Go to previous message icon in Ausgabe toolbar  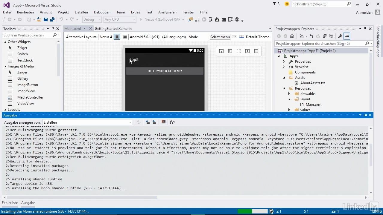148,122
